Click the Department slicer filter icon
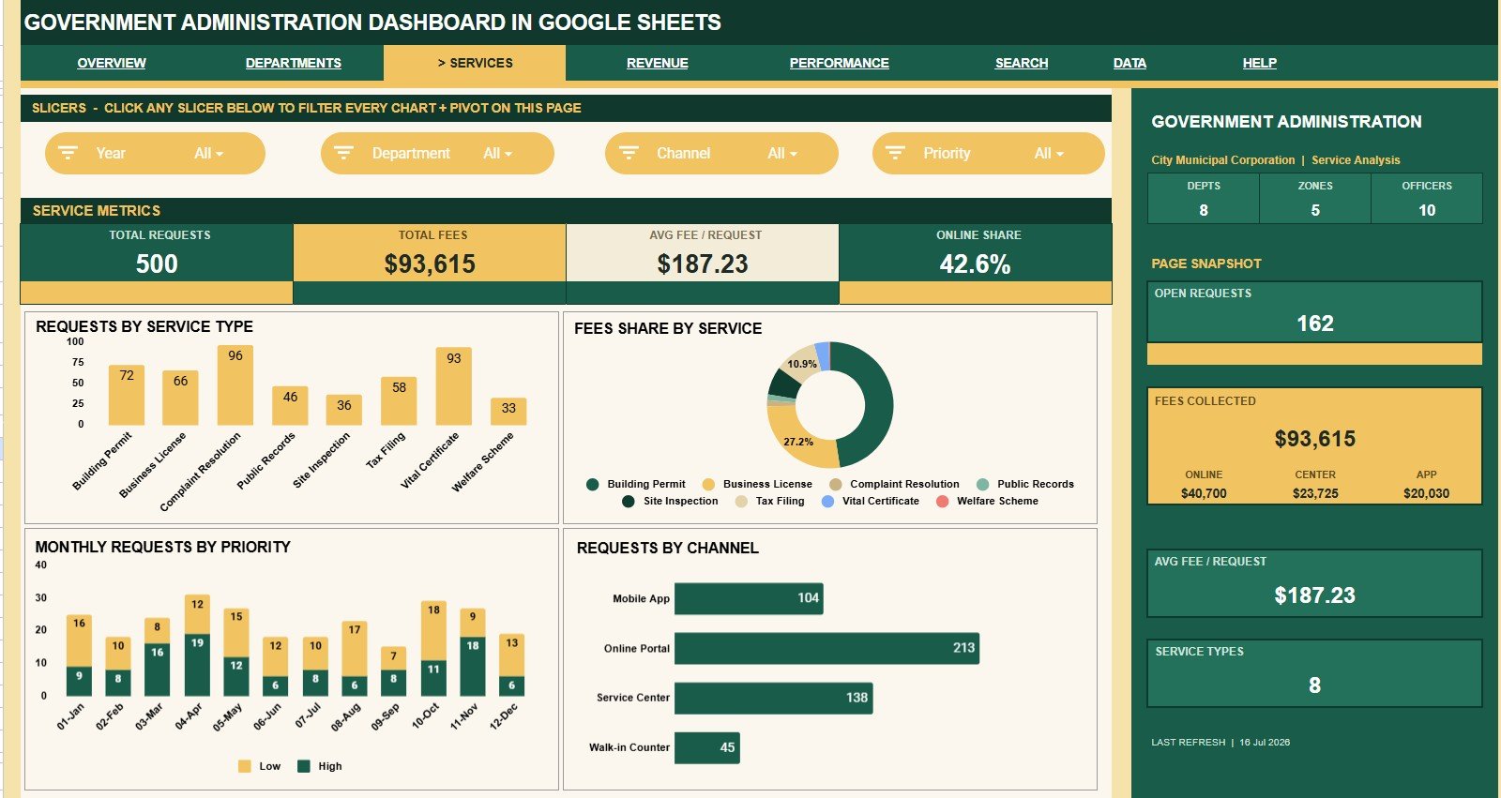Viewport: 1501px width, 798px height. click(x=344, y=153)
